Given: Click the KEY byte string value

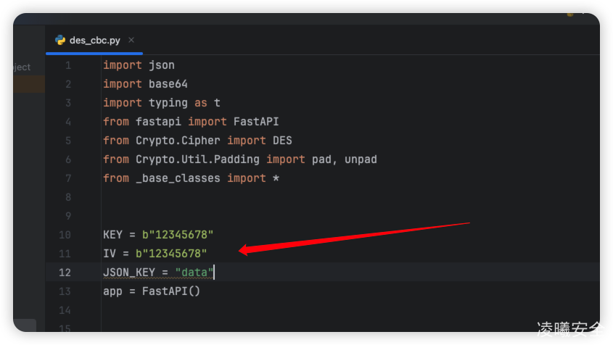Looking at the screenshot, I should [x=178, y=235].
